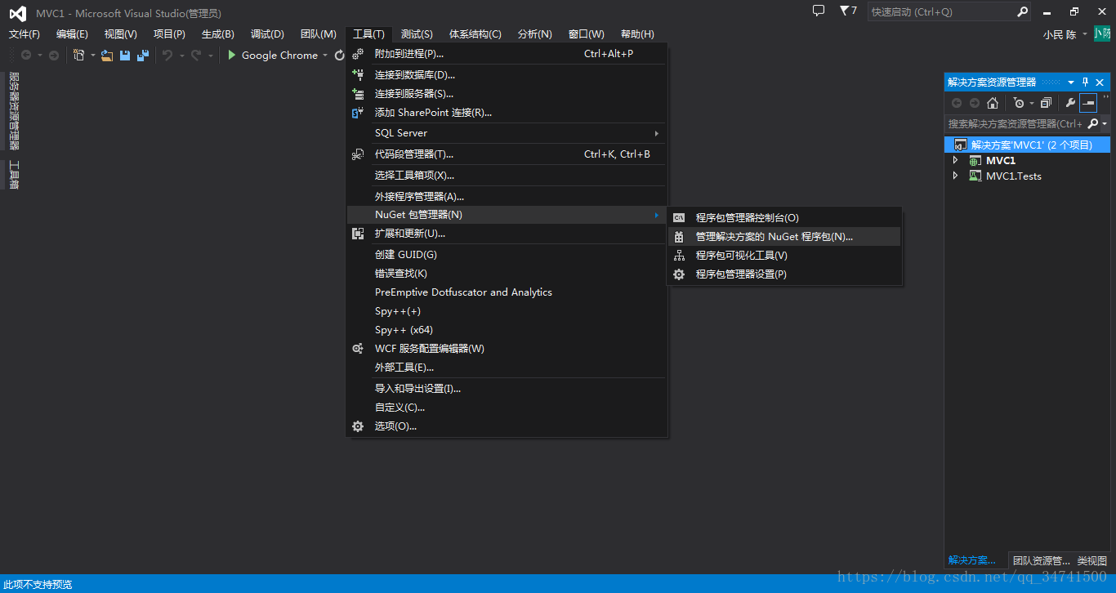Click the Home icon in Solution Explorer
The image size is (1116, 593).
[993, 103]
